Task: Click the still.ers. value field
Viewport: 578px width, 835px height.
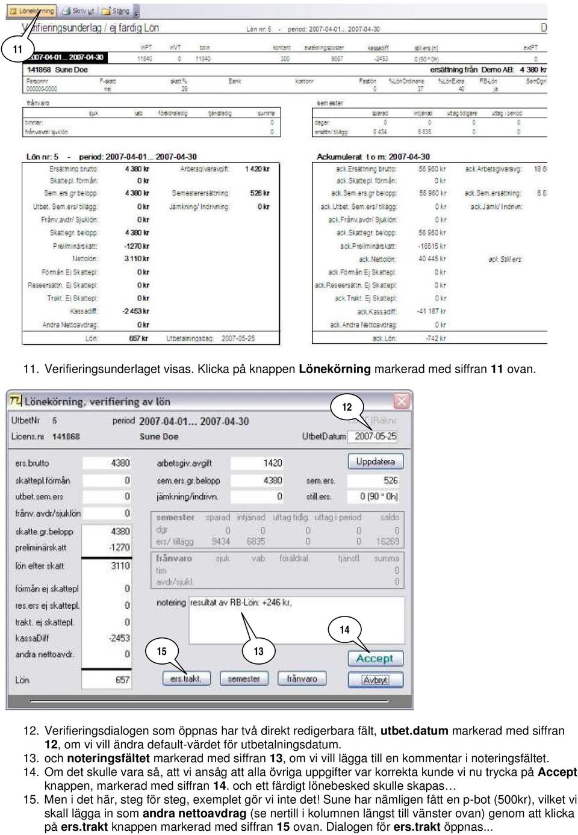Action: coord(374,497)
